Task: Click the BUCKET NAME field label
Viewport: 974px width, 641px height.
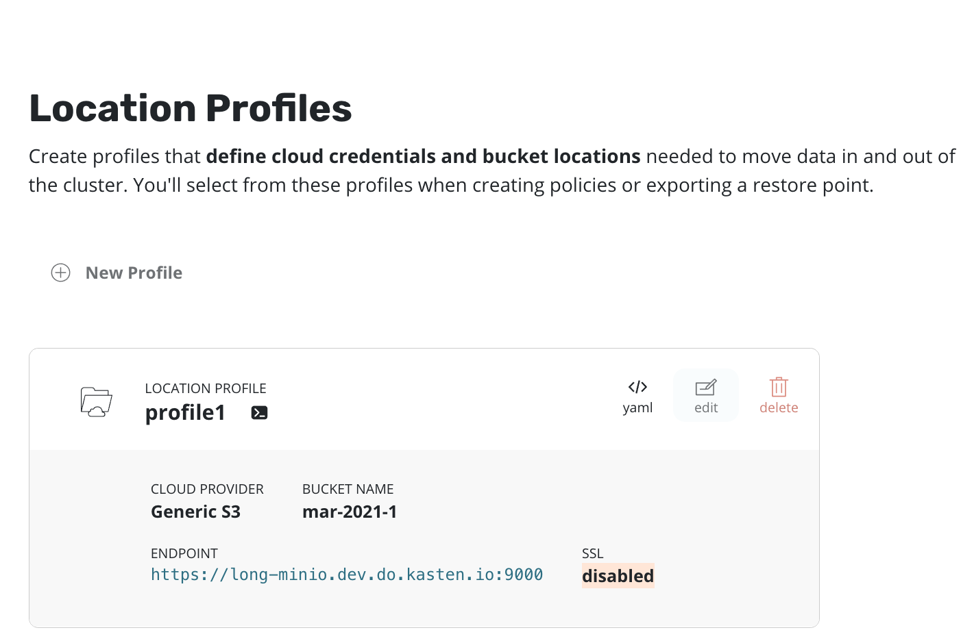Action: [348, 489]
